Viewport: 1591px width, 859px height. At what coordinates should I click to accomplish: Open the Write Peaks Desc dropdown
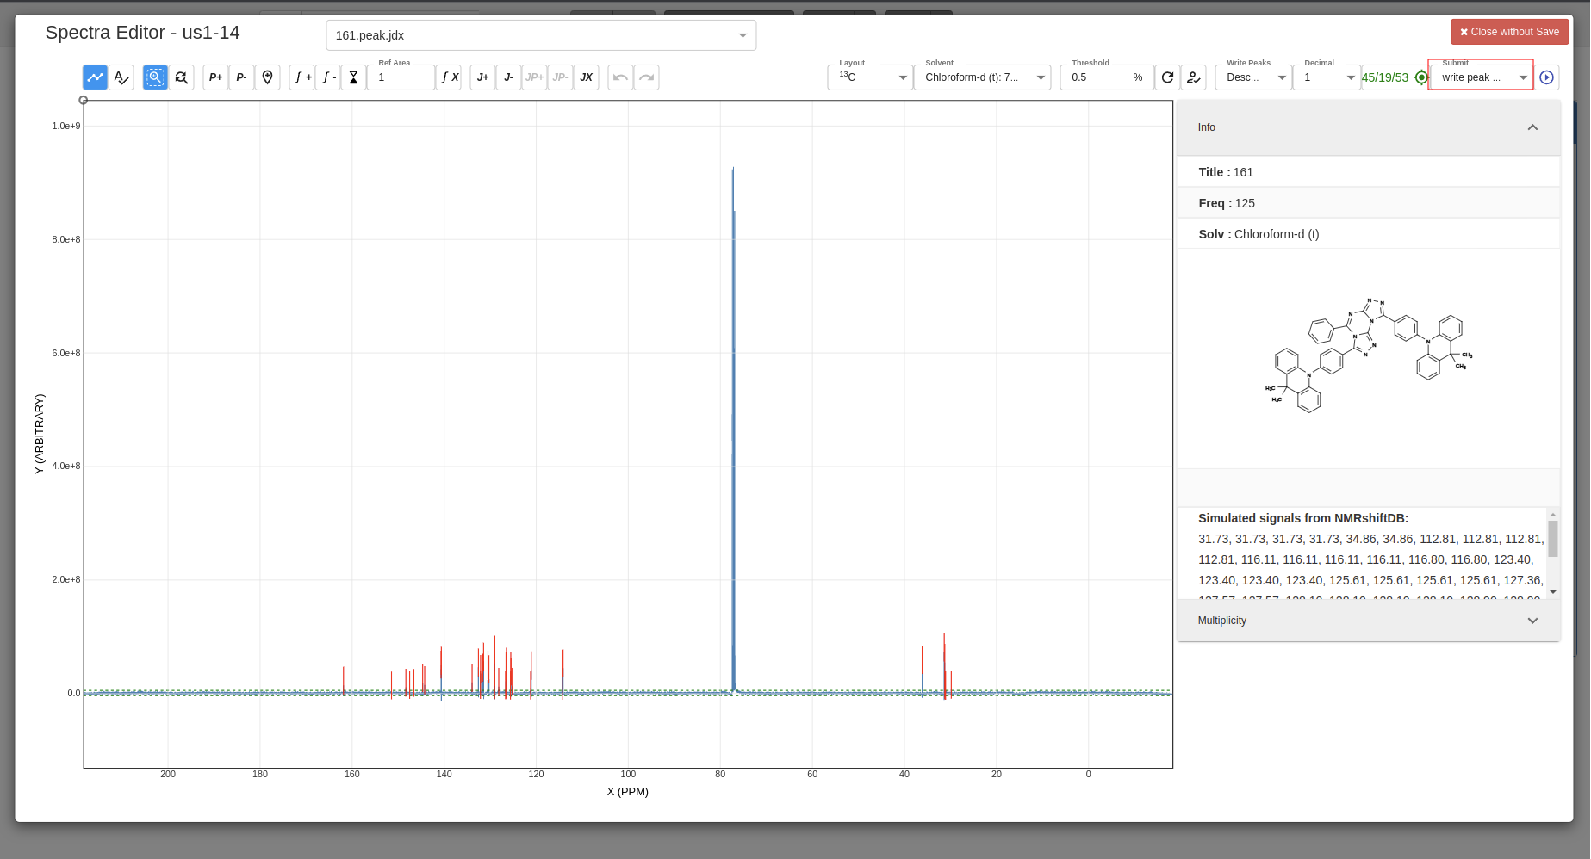tap(1252, 77)
